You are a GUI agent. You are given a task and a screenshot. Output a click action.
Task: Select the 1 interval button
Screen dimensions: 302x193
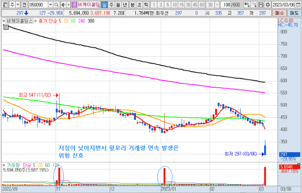[x=154, y=5]
